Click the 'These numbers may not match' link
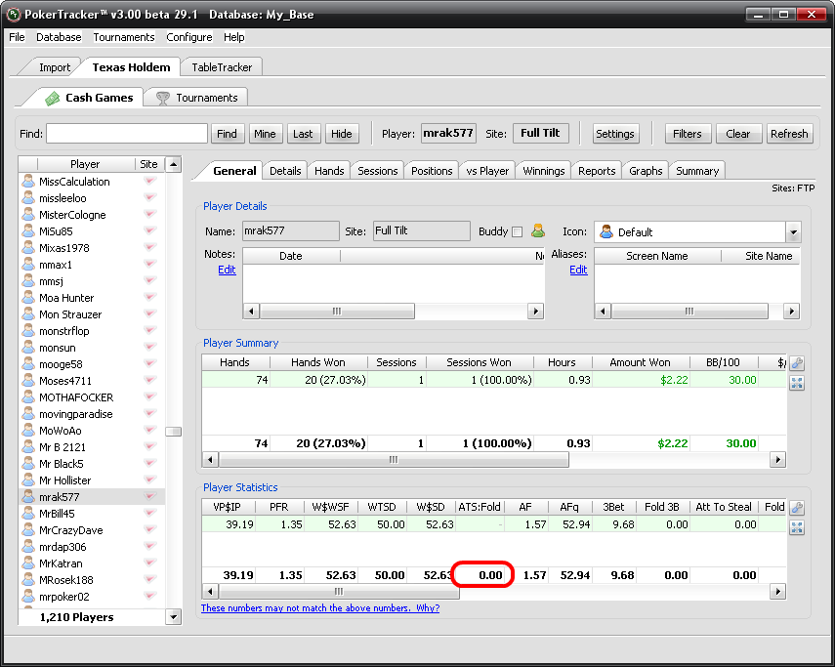 [320, 607]
